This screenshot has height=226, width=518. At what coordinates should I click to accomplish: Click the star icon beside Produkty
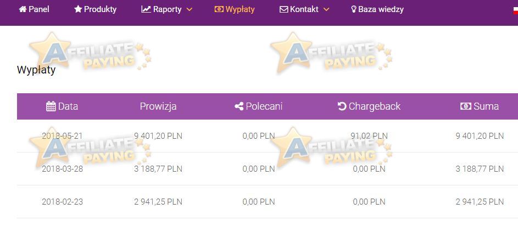(78, 9)
